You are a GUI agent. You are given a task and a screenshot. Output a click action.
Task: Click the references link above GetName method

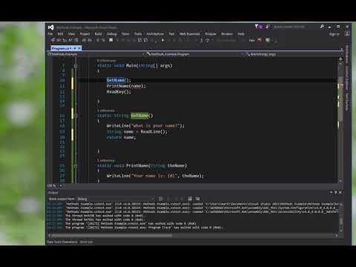106,111
